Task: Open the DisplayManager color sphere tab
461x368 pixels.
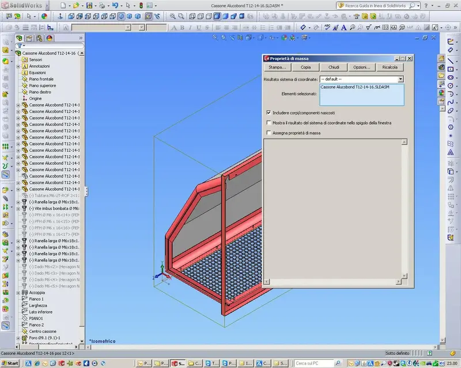Action: tap(49, 38)
